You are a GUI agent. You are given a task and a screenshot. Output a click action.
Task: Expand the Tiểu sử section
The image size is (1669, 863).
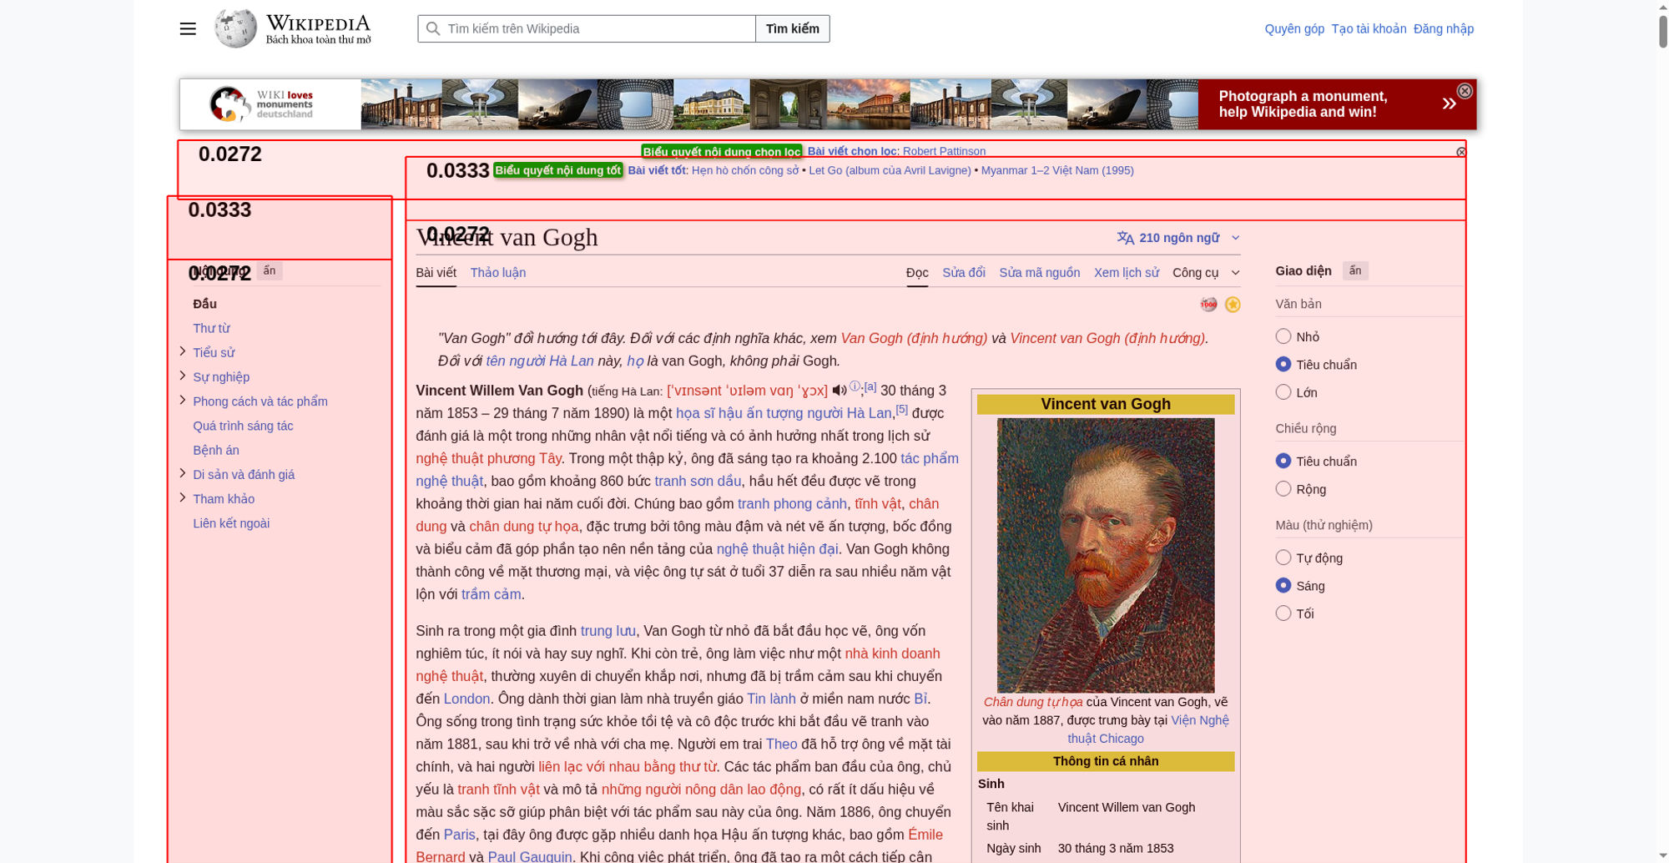click(x=183, y=351)
